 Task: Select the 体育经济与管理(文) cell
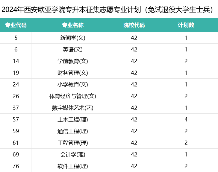click(73, 96)
